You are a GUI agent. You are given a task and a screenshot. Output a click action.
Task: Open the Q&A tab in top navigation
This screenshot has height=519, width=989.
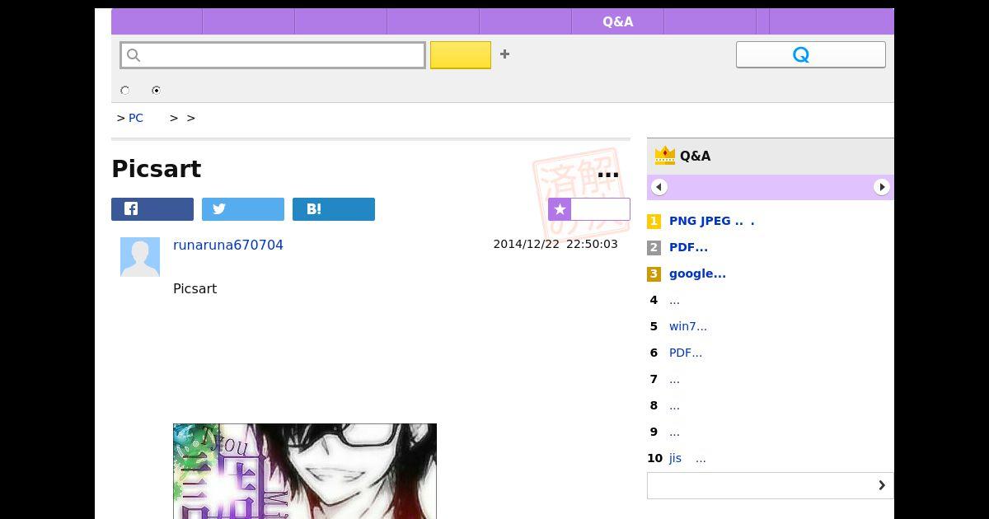click(617, 21)
